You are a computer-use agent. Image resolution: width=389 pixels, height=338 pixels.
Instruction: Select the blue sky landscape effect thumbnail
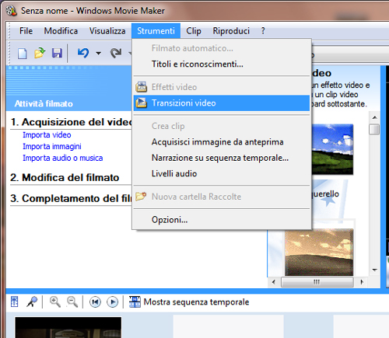point(332,149)
